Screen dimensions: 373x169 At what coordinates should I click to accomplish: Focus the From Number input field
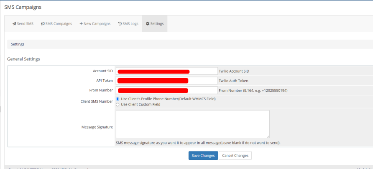(x=166, y=91)
